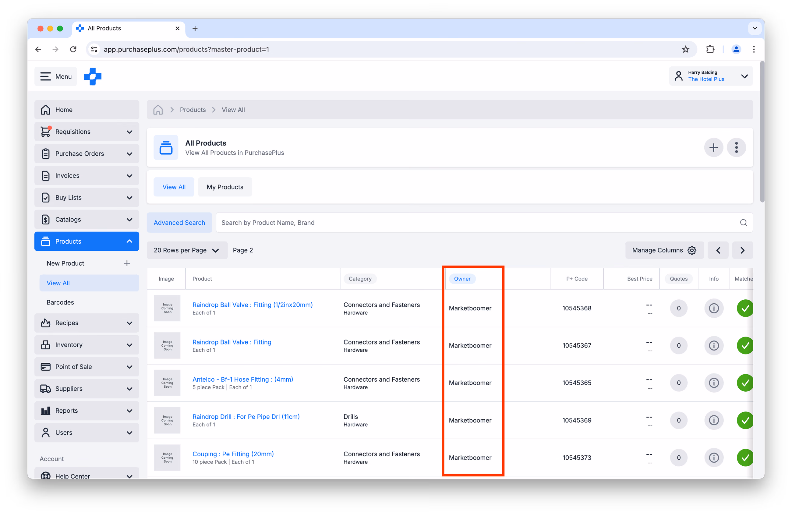The image size is (792, 515).
Task: Show info for product 10545368
Action: coord(714,309)
